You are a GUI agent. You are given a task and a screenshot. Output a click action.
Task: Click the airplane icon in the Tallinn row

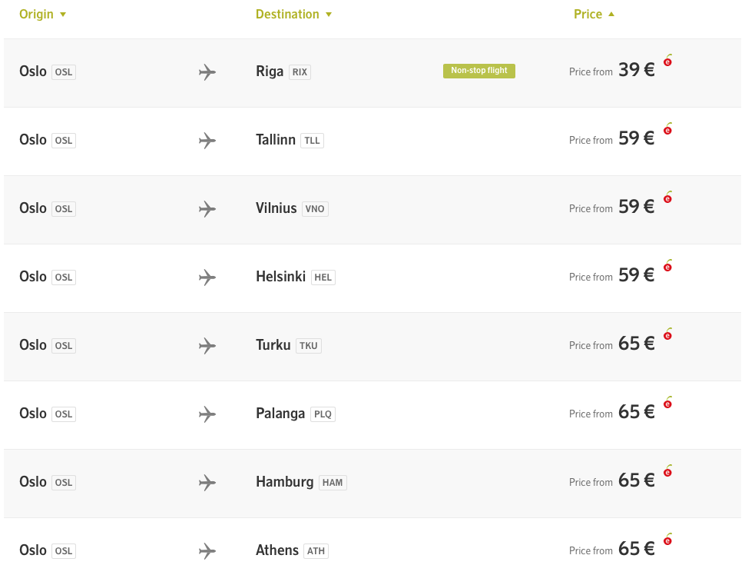(x=207, y=141)
